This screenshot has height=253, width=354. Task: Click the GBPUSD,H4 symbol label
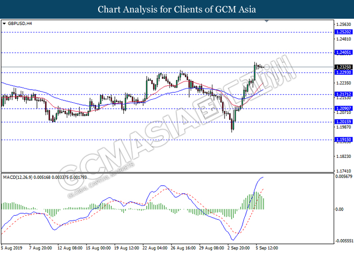click(x=18, y=23)
